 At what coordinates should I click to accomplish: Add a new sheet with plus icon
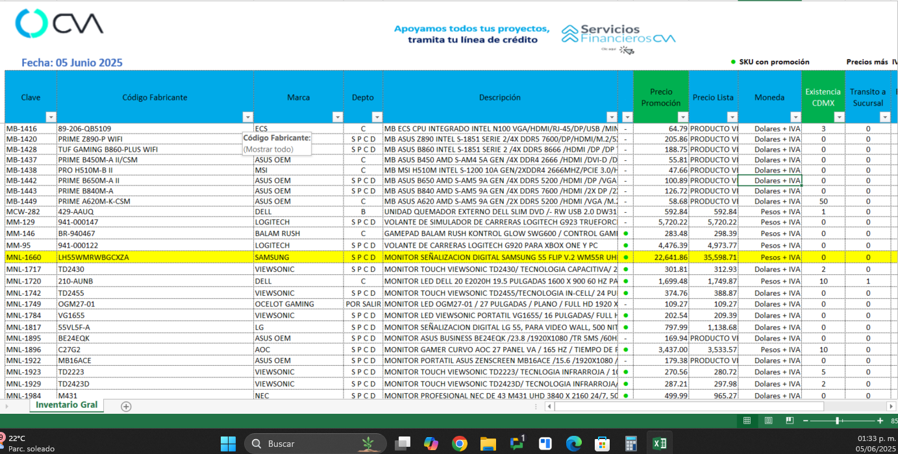coord(126,407)
